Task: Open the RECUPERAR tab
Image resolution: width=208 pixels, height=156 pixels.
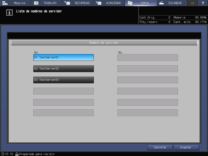Action: coord(78,3)
